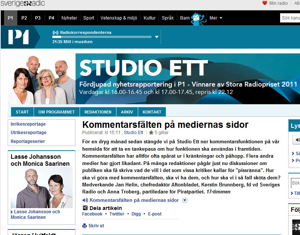
Task: Open the blue monkey Barn mascot
Action: 198,18
